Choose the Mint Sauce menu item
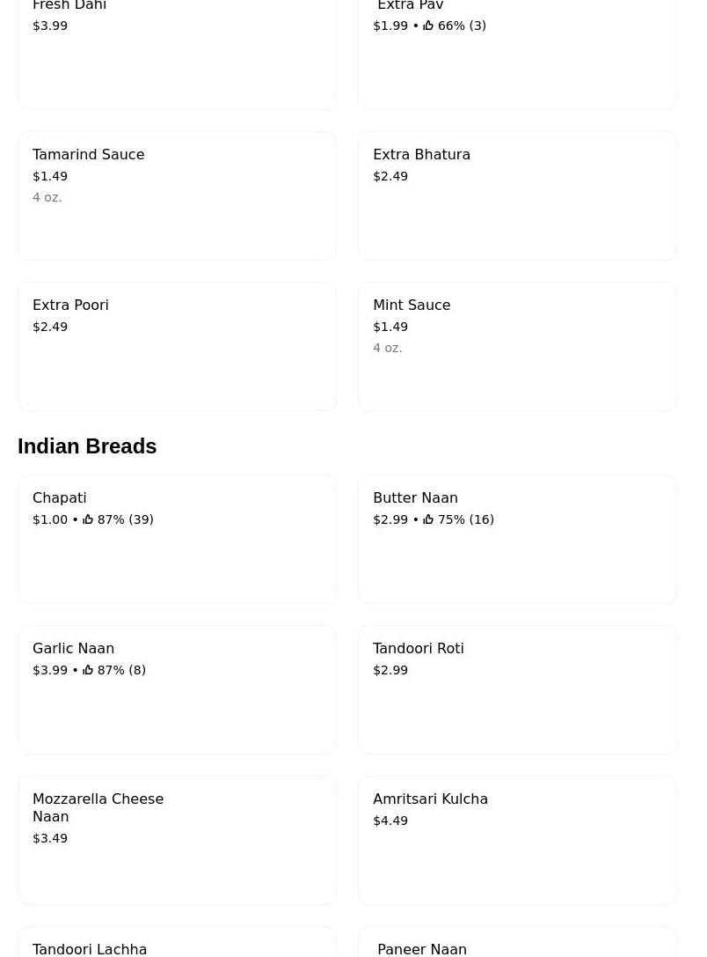Viewport: 707px width, 957px height. [x=517, y=346]
